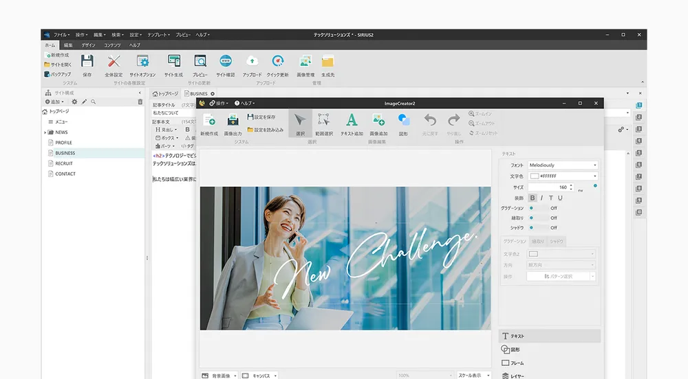Screen dimensions: 688x379
Task: Open テンプレート menu in SIRIUS2
Action: click(158, 34)
